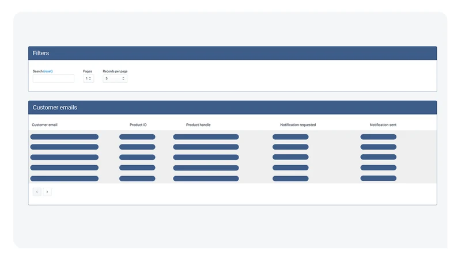
Task: Click the Notification sent column header
Action: point(383,125)
